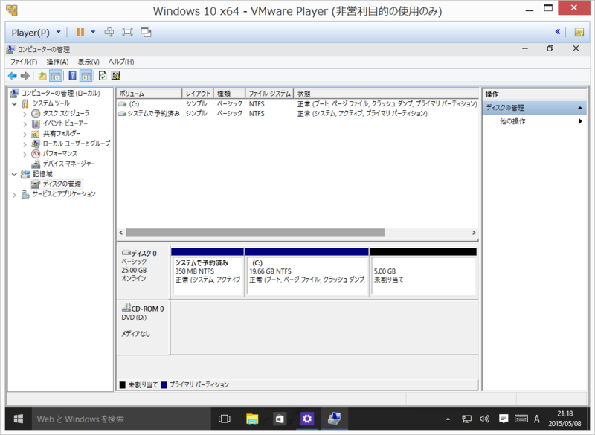Sort by the 種類 column header
This screenshot has height=435, width=595.
tap(229, 94)
